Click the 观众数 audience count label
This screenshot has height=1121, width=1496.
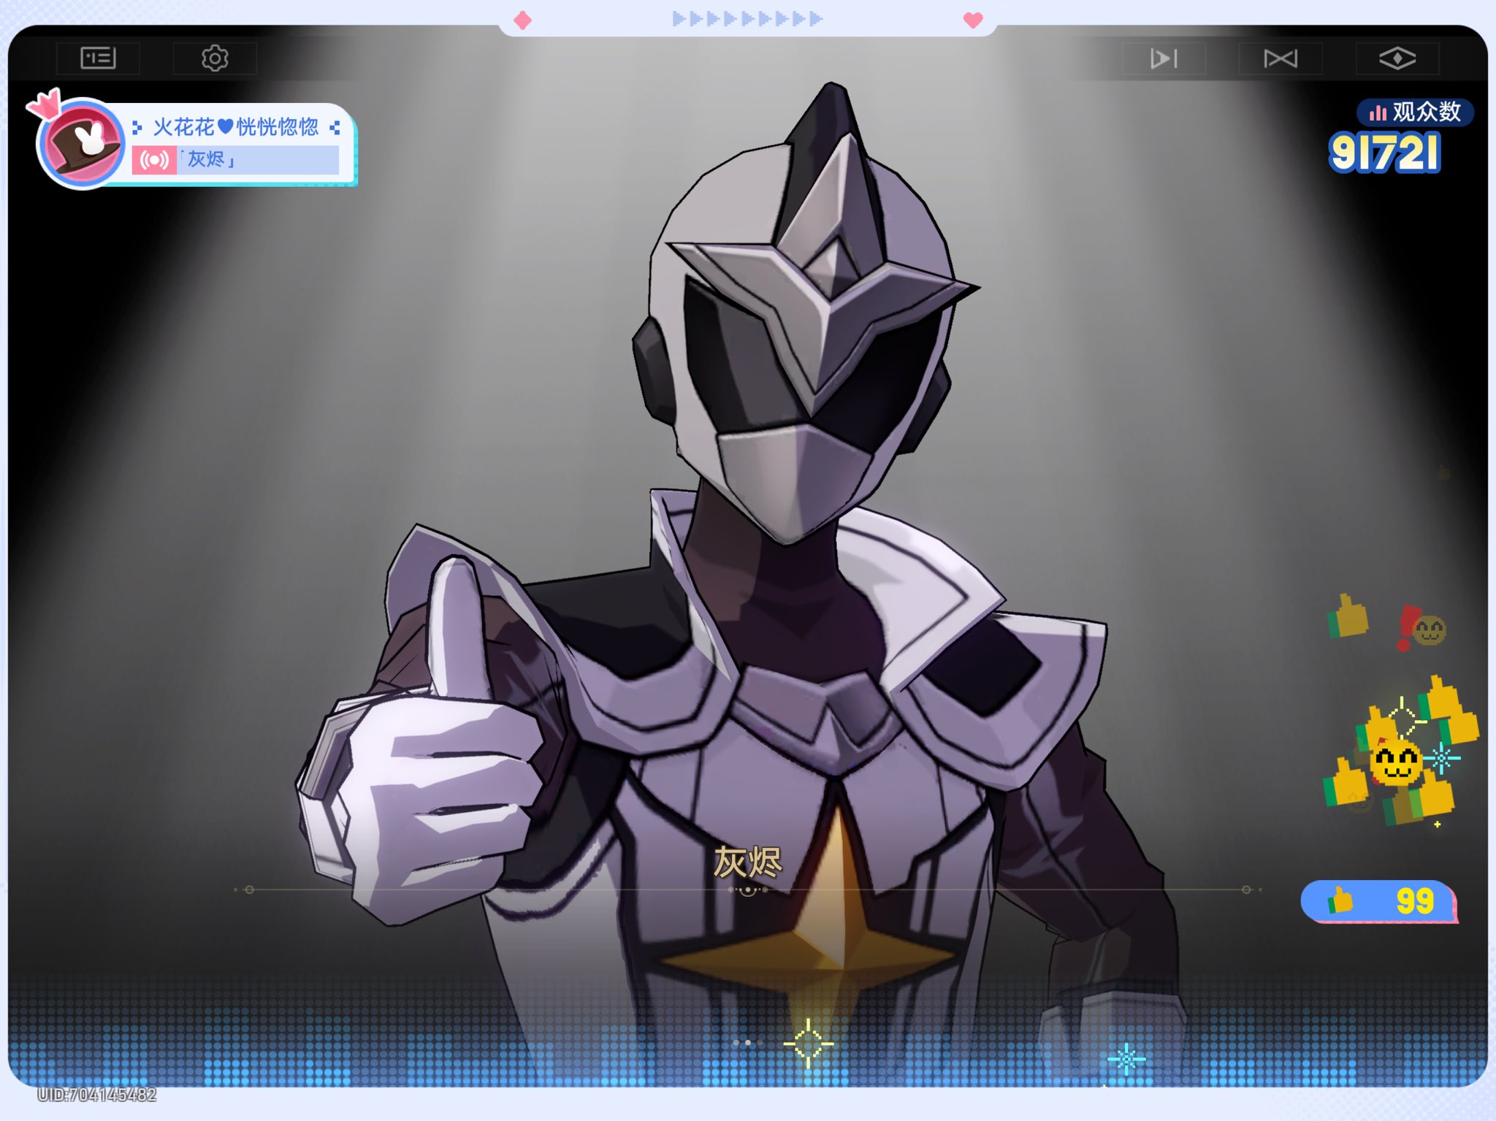[x=1426, y=112]
